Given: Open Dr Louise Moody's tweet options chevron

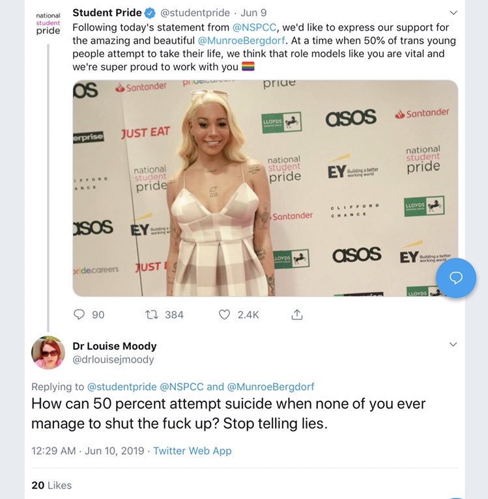Looking at the screenshot, I should pos(453,344).
